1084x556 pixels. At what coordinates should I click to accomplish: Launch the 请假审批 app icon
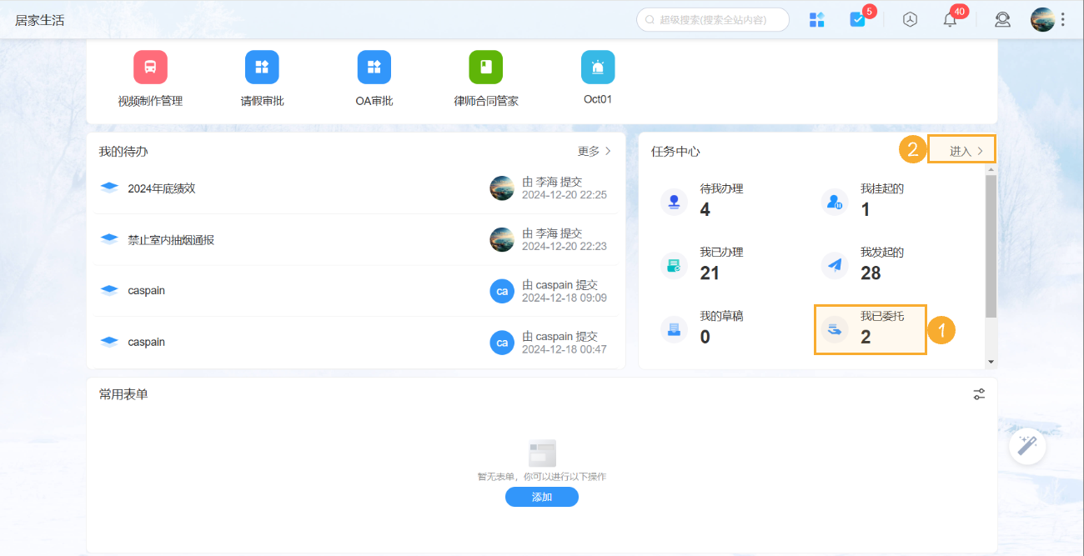click(x=262, y=68)
